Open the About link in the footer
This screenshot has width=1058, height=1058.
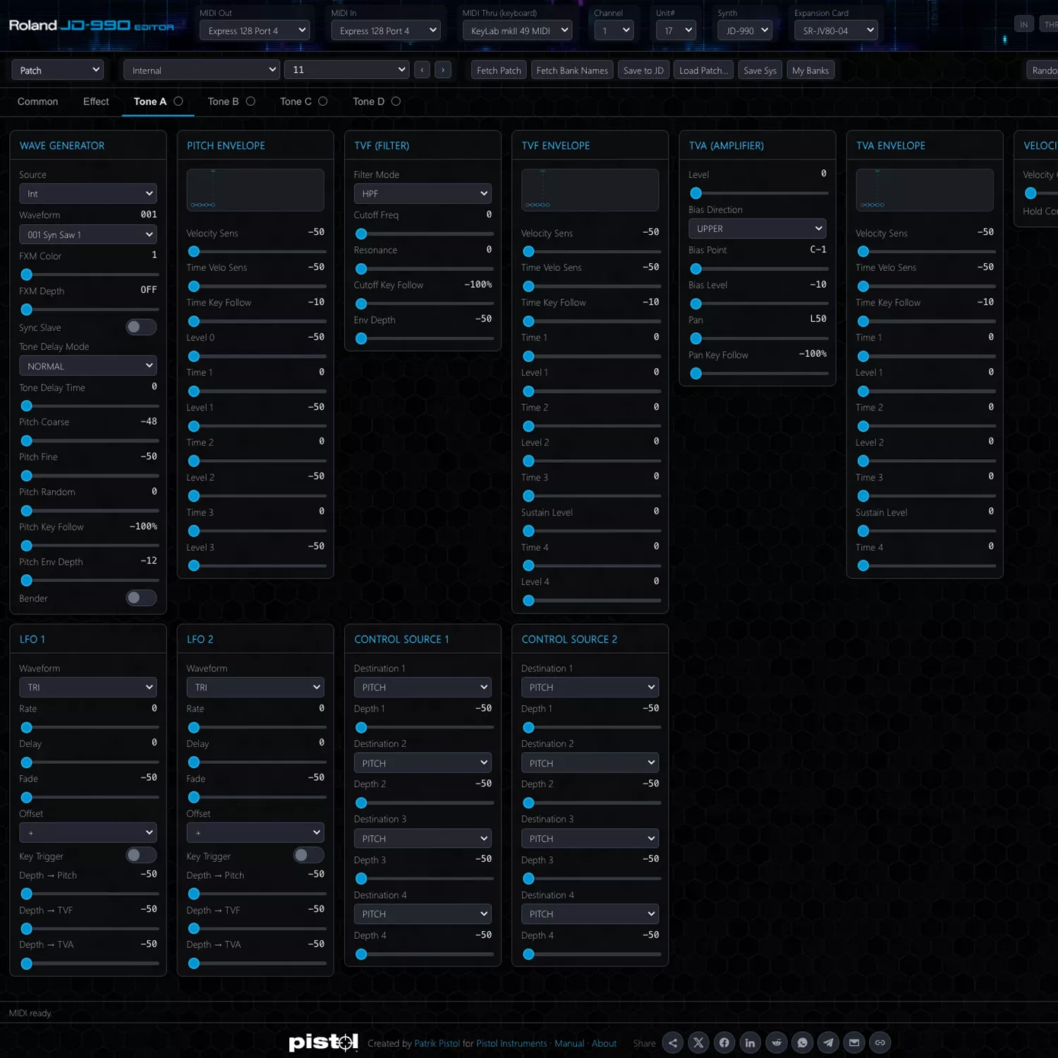[604, 1043]
